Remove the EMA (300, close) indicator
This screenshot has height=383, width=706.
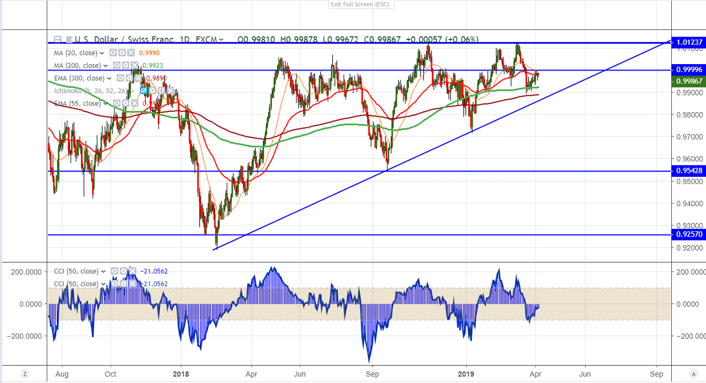coord(138,78)
